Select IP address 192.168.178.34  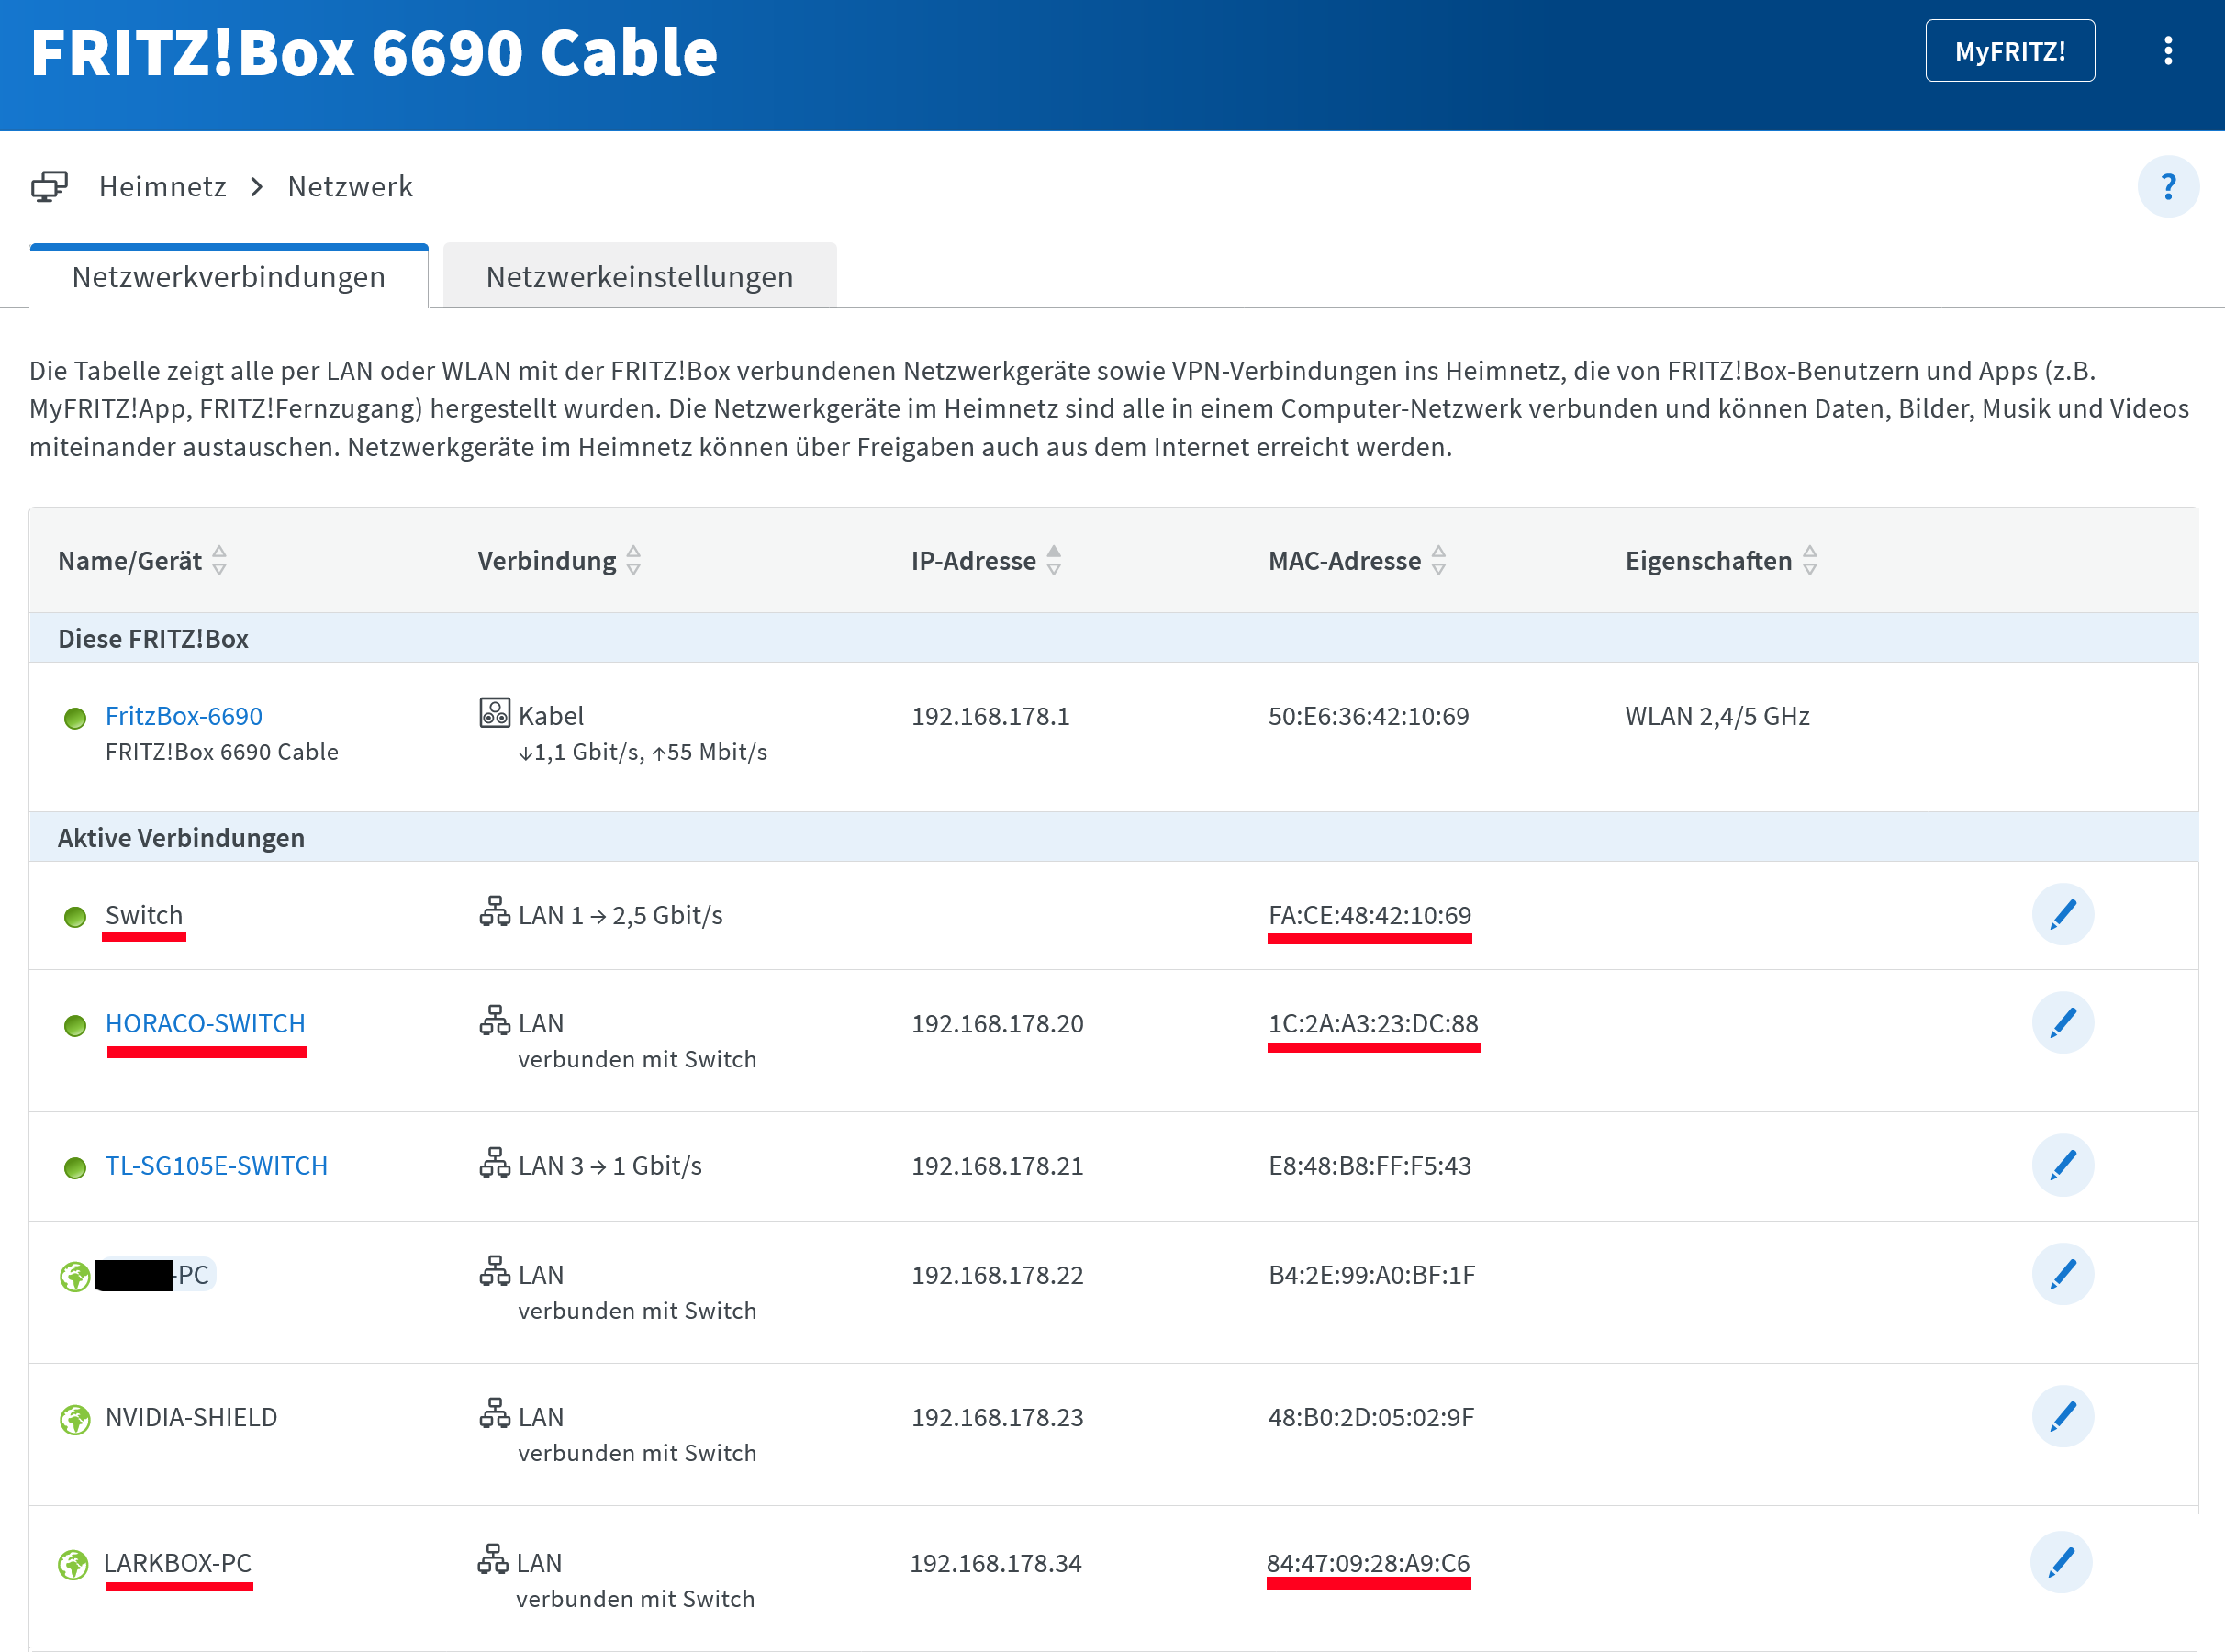pyautogui.click(x=995, y=1564)
